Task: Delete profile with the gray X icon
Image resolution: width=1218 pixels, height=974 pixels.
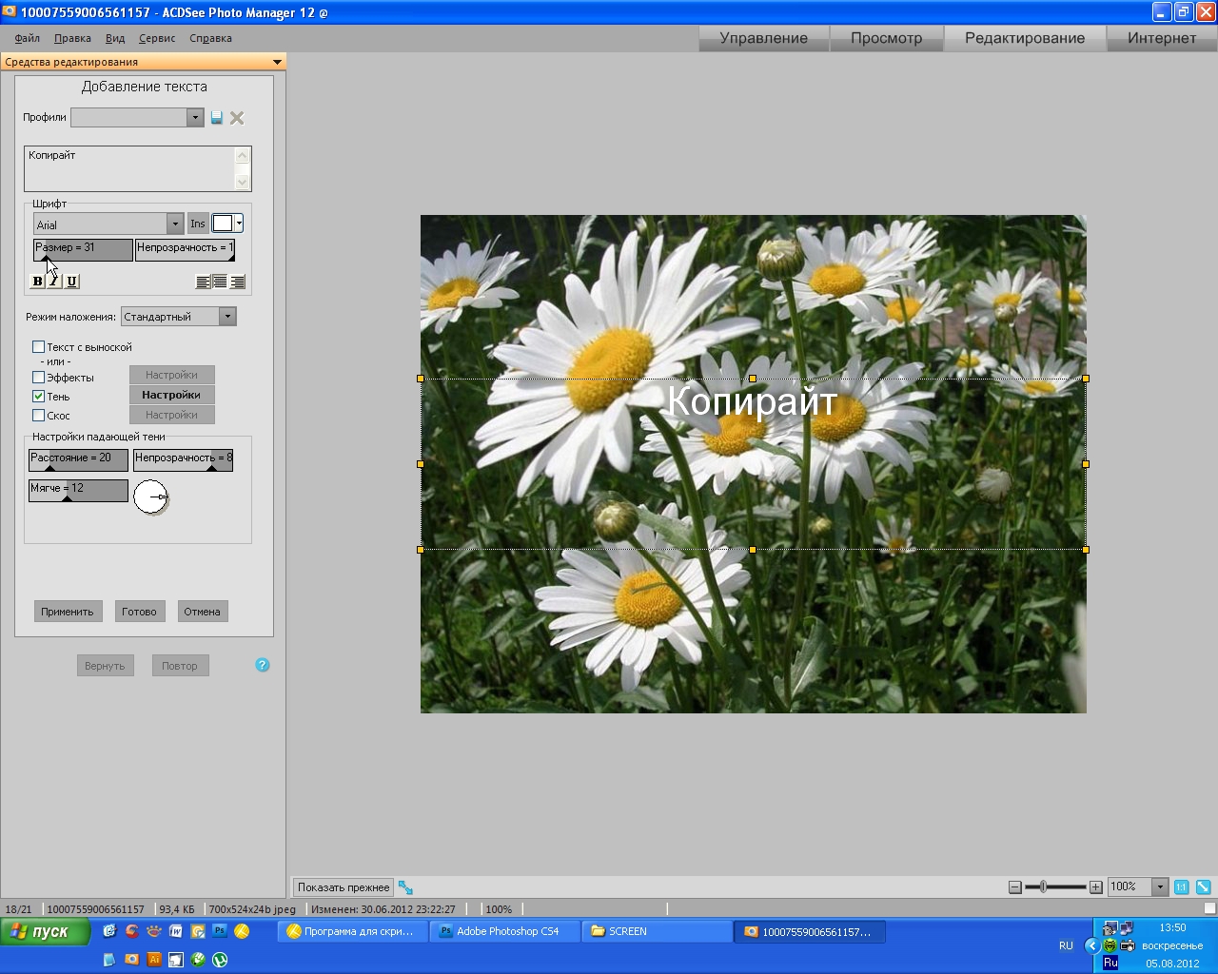Action: (x=237, y=118)
